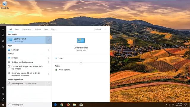The width and height of the screenshot is (190, 107).
Task: Expand chevron next to file system access result
Action: click(49, 67)
